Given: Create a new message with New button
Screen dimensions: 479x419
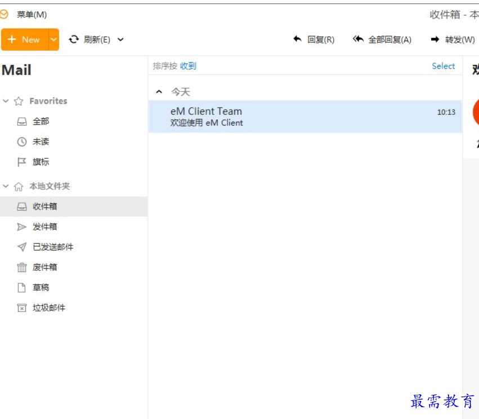Looking at the screenshot, I should click(25, 39).
